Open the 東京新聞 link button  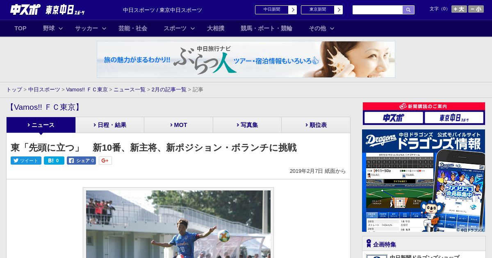click(x=322, y=10)
